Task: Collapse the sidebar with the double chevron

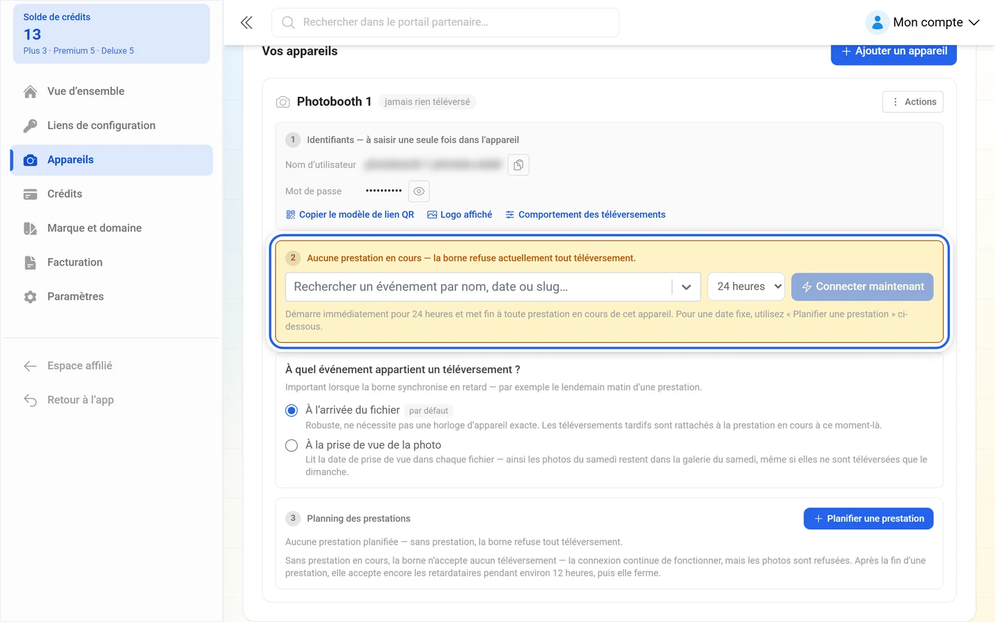Action: click(247, 23)
